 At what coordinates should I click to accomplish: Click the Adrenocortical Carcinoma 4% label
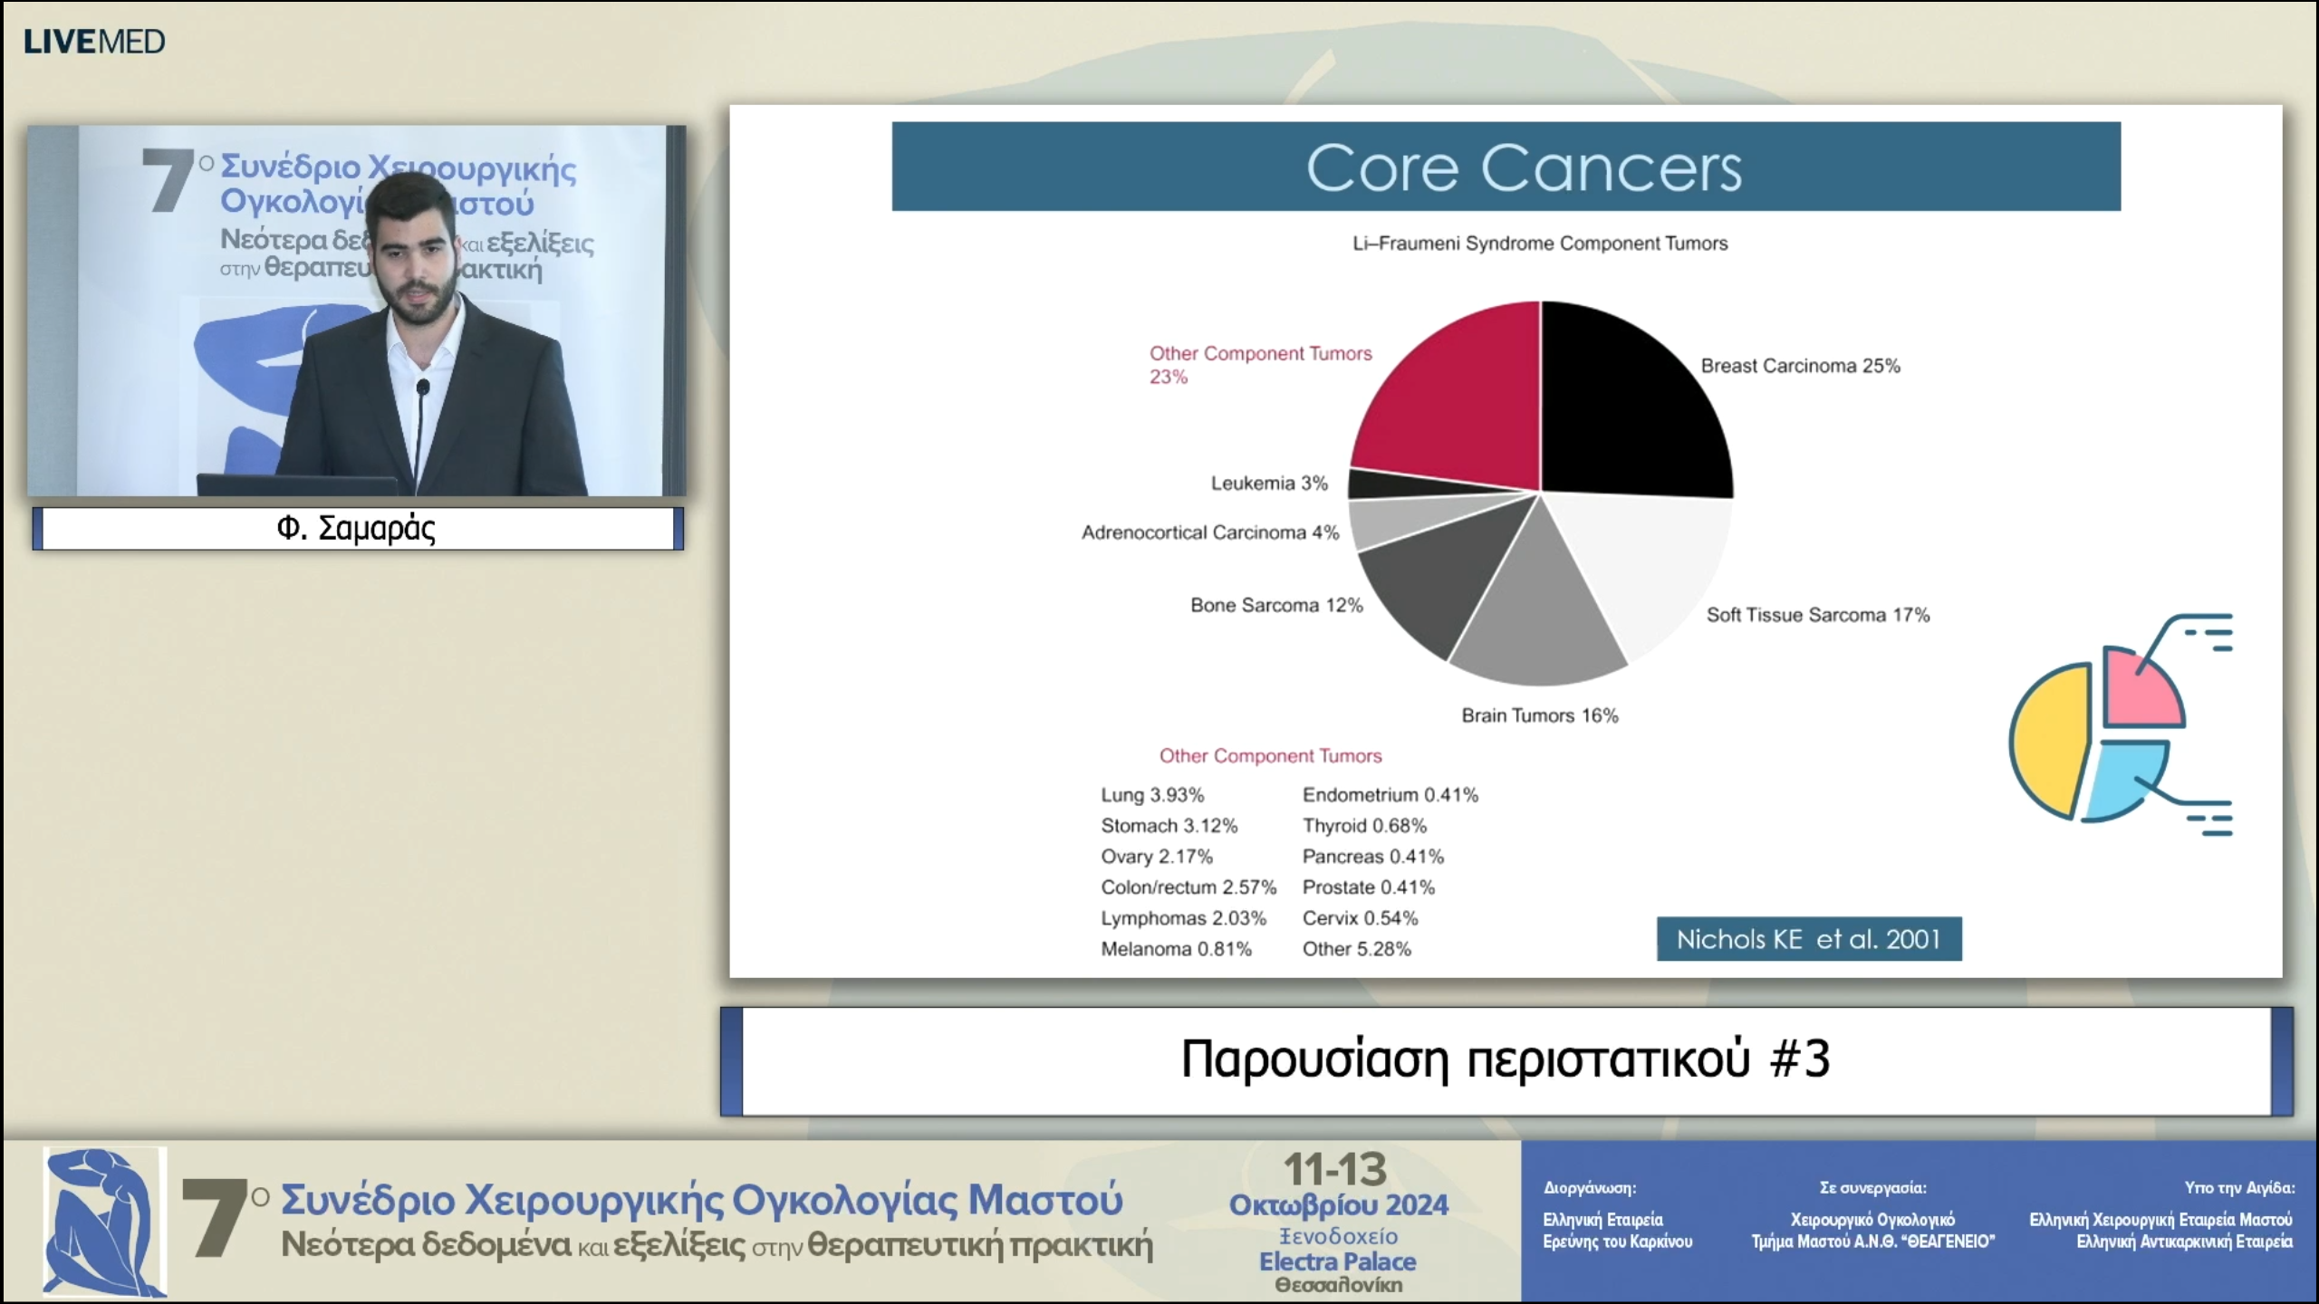pyautogui.click(x=1209, y=532)
